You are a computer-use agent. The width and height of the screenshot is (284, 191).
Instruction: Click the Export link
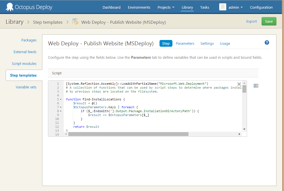[251, 22]
